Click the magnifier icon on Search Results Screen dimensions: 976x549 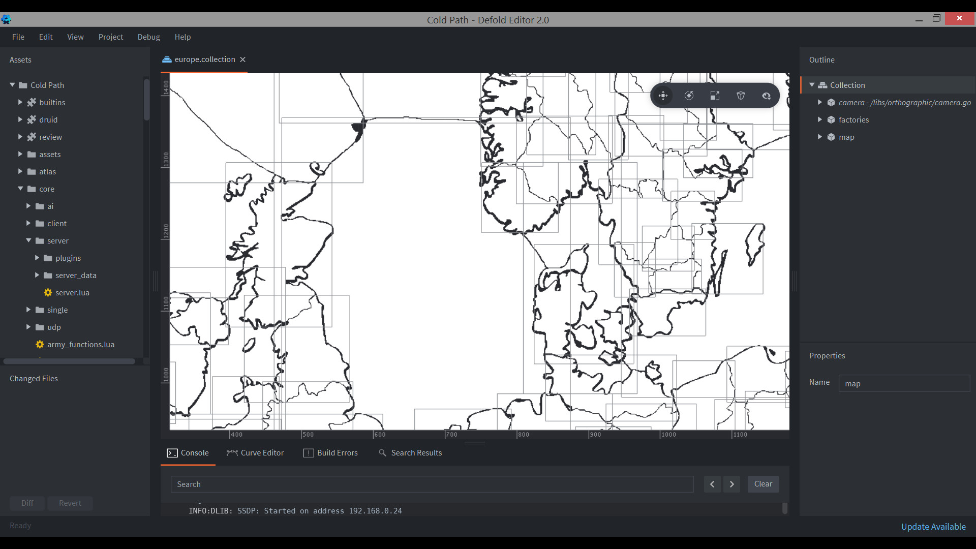[x=383, y=453]
